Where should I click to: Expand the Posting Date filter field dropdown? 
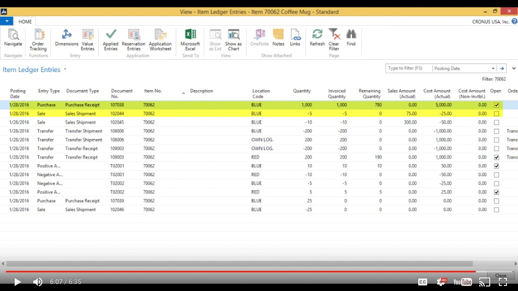pos(493,68)
